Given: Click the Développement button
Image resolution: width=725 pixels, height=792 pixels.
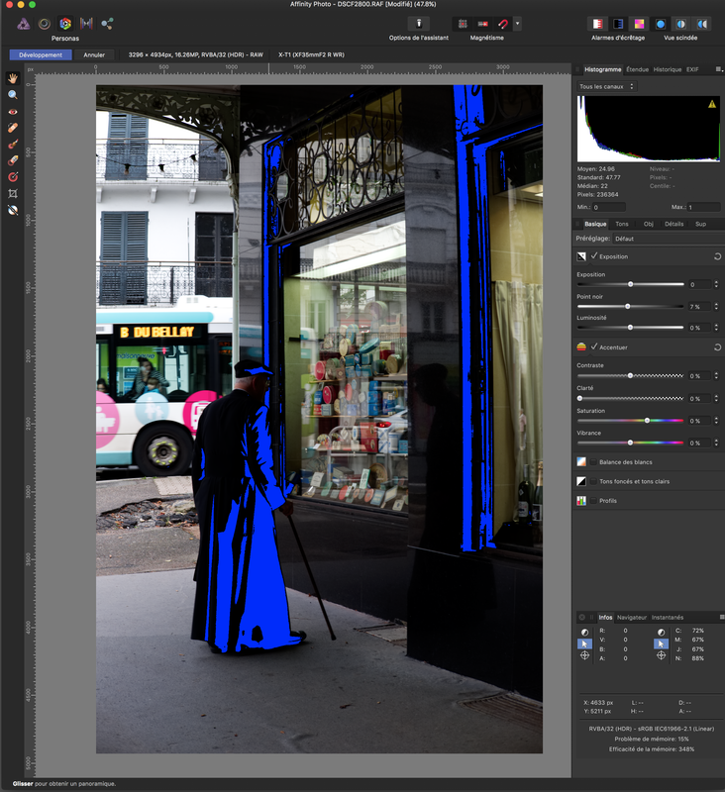Looking at the screenshot, I should pos(41,54).
